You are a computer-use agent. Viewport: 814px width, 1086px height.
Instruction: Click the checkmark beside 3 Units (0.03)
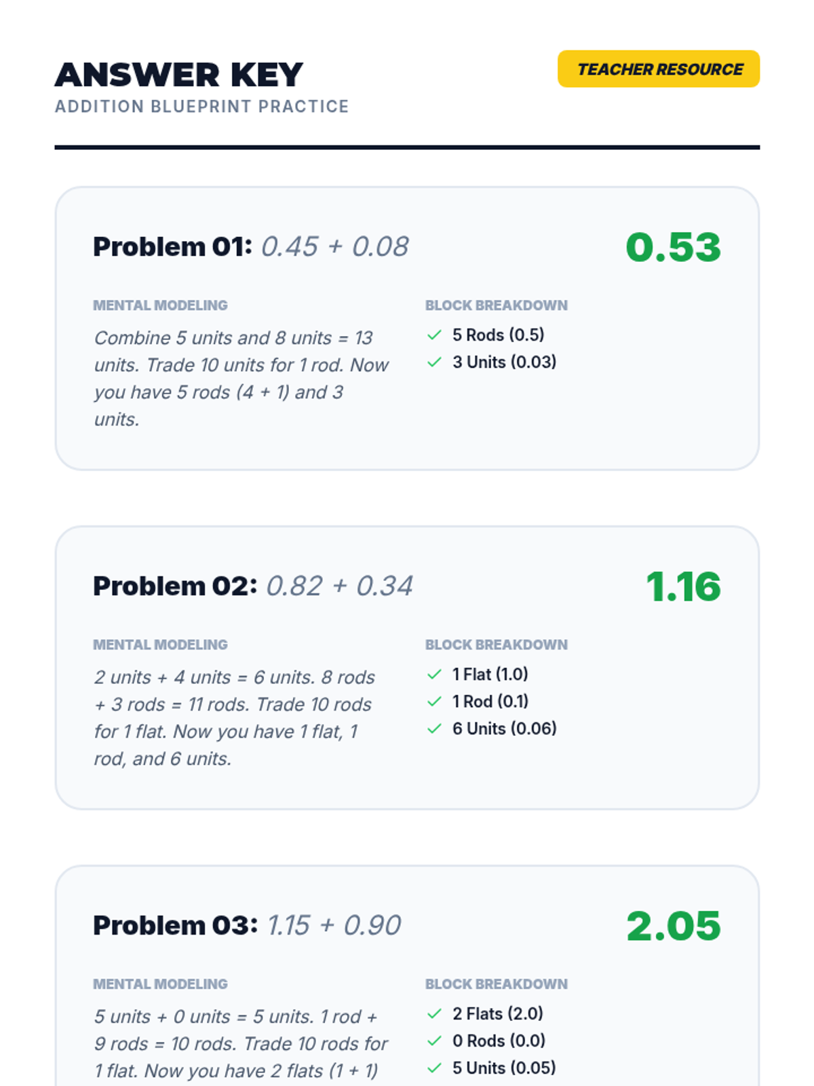pos(435,362)
